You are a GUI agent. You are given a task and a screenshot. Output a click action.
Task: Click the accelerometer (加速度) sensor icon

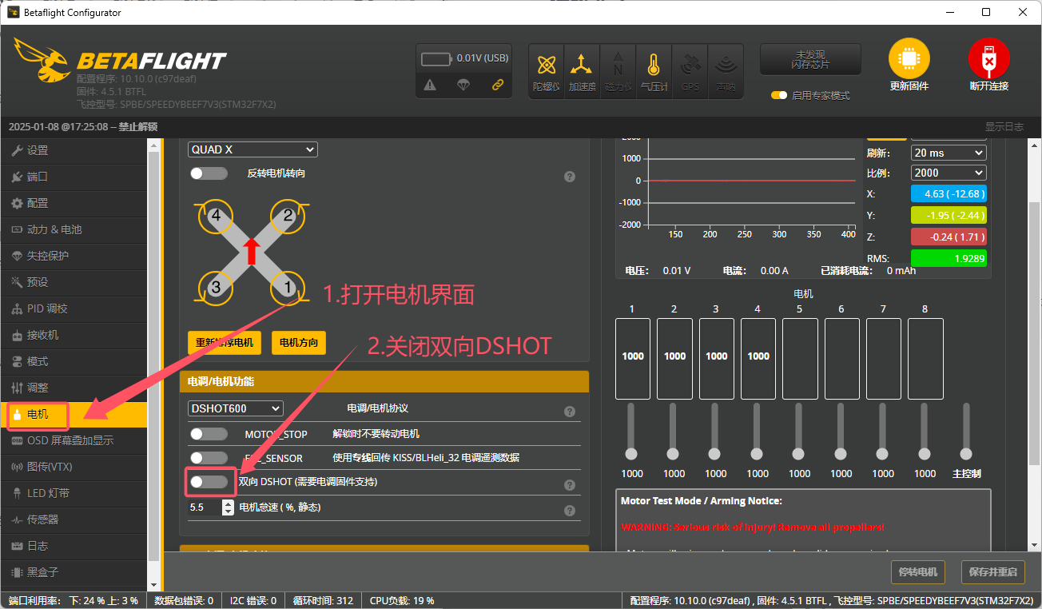(x=582, y=71)
